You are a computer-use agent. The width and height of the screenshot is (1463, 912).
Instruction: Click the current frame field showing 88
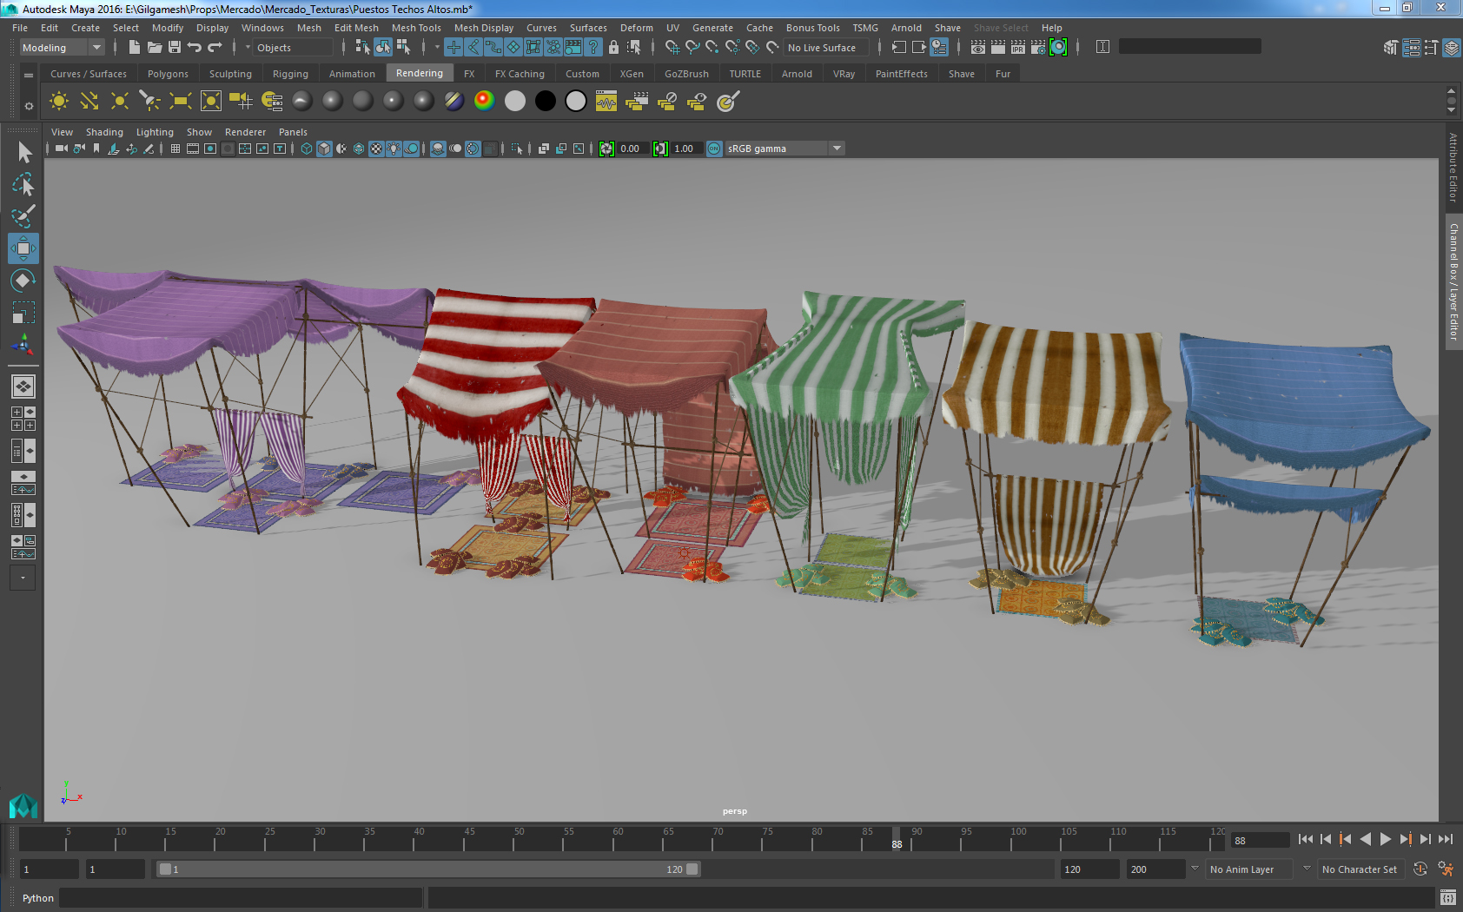[x=1259, y=840]
